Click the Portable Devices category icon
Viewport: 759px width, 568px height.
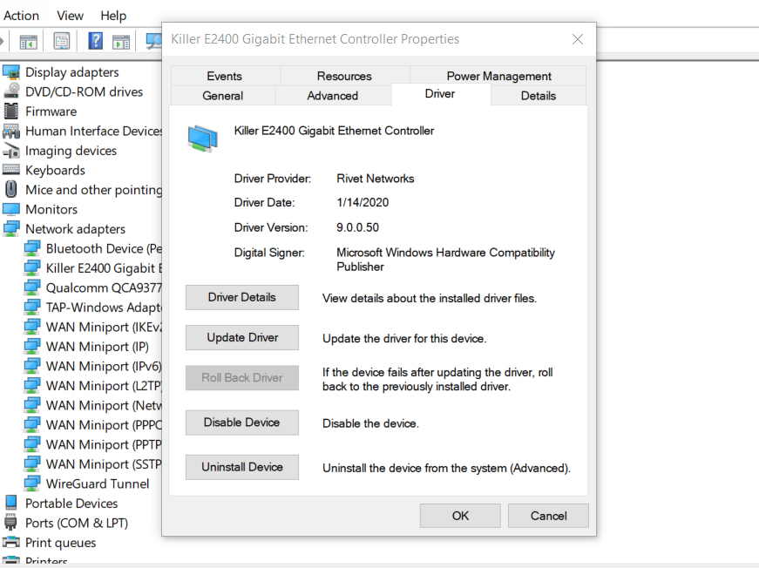tap(11, 504)
